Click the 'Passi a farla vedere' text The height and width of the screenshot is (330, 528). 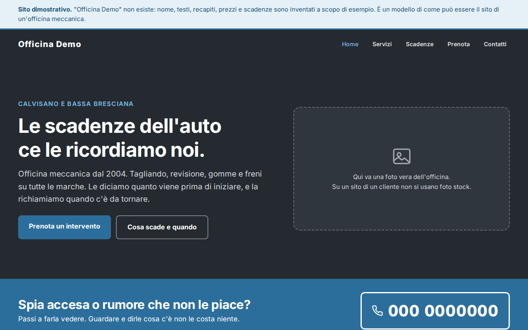point(129,319)
